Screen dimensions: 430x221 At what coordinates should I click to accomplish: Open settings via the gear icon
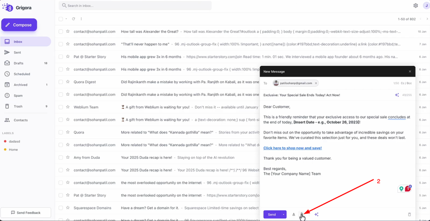click(x=416, y=6)
